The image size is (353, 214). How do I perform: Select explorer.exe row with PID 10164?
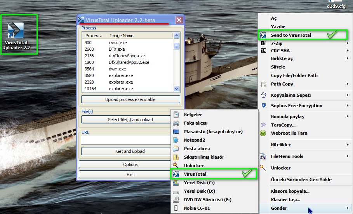coord(128,89)
